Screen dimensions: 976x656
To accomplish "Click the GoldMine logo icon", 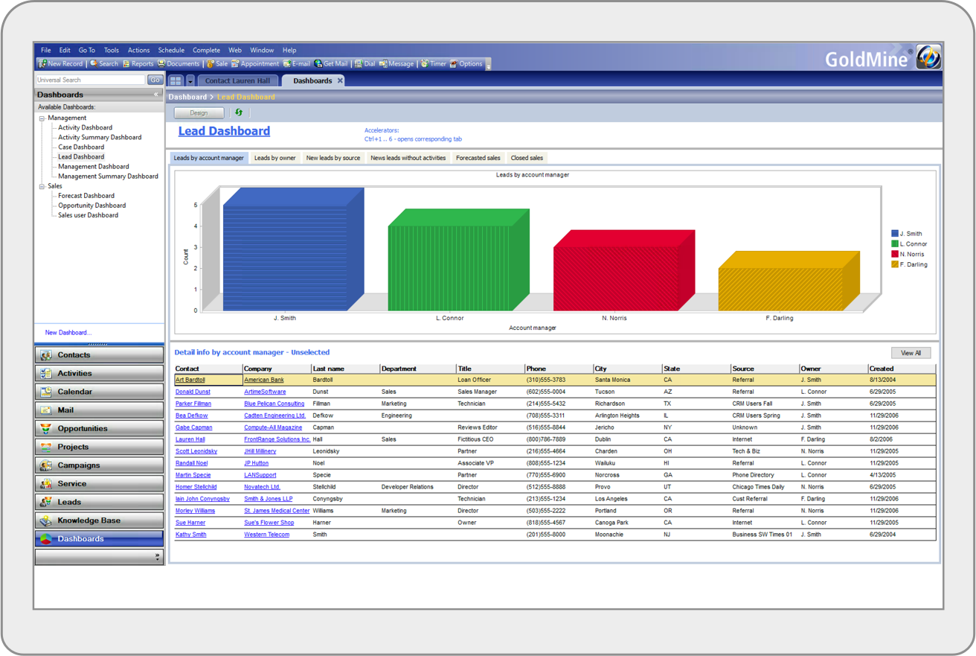I will (928, 57).
